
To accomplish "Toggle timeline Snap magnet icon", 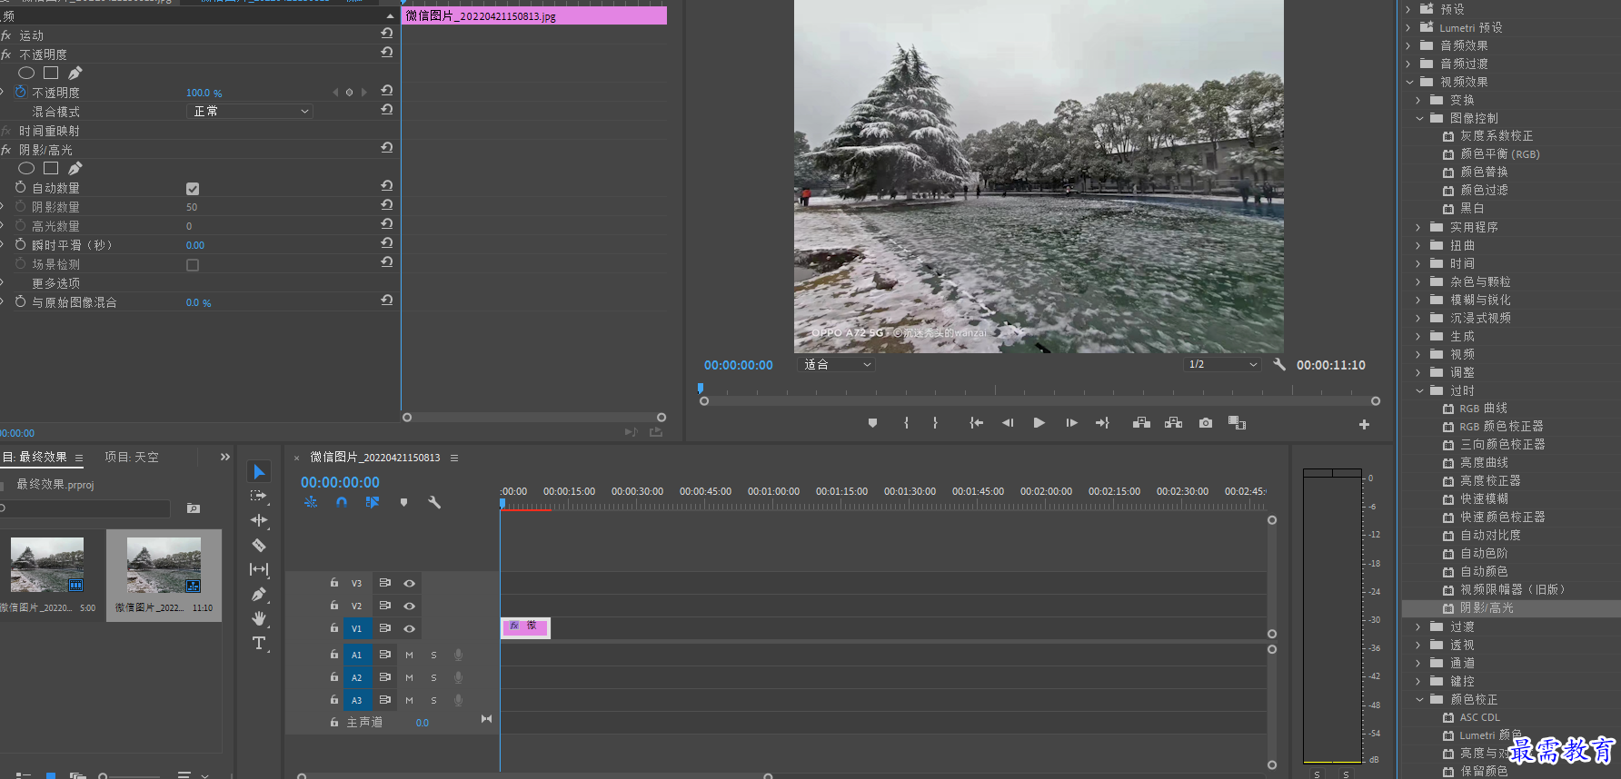I will point(342,502).
